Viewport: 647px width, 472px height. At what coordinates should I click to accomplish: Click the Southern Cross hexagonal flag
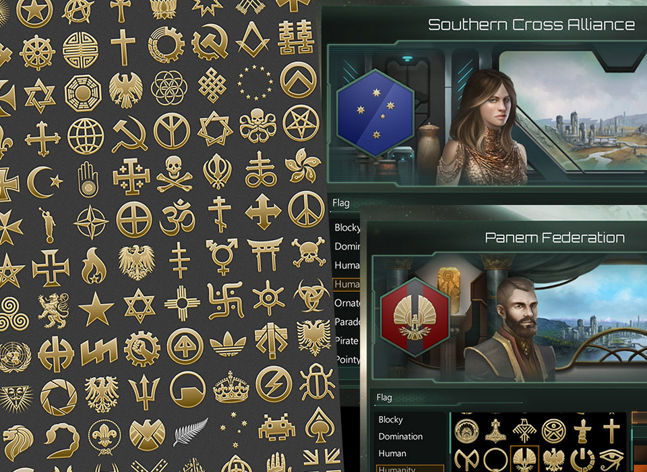click(375, 113)
